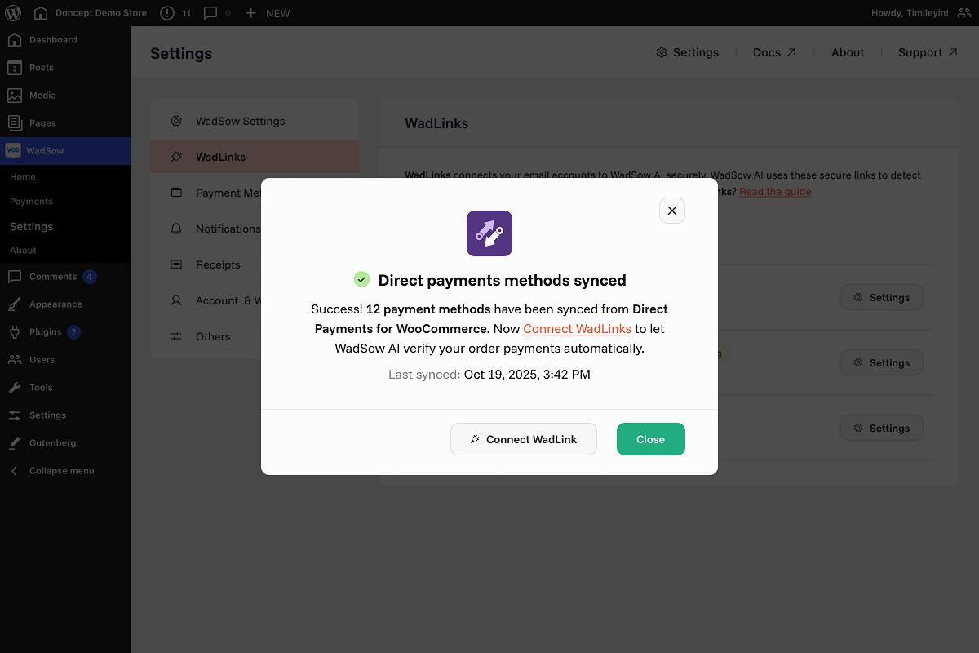
Task: Open the Doncept Demo Store home icon
Action: coord(41,13)
